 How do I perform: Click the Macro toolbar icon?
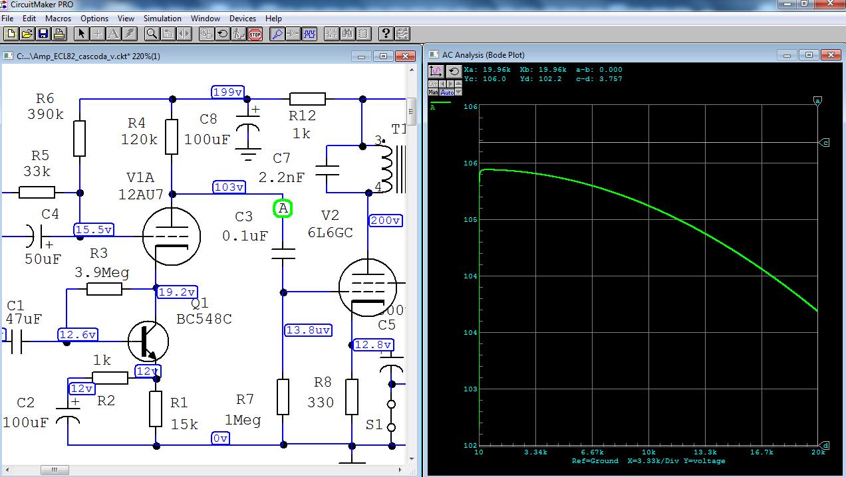(x=363, y=34)
